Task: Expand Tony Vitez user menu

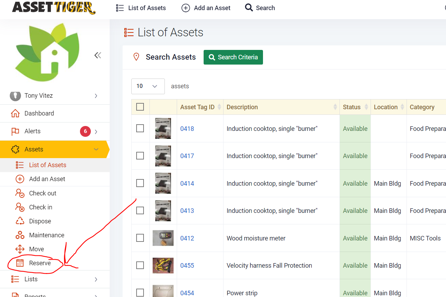Action: (96, 96)
